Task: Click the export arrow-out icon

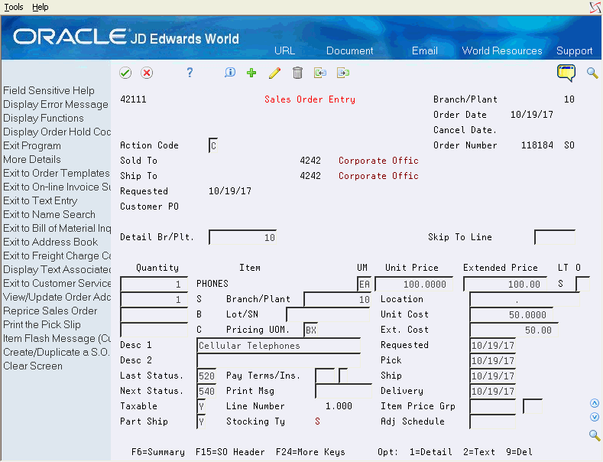Action: 343,73
